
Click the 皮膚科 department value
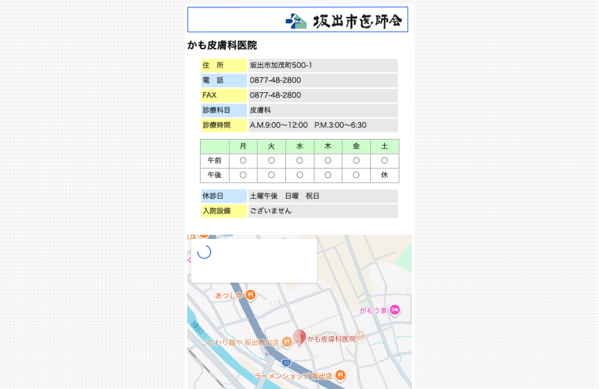coord(260,110)
